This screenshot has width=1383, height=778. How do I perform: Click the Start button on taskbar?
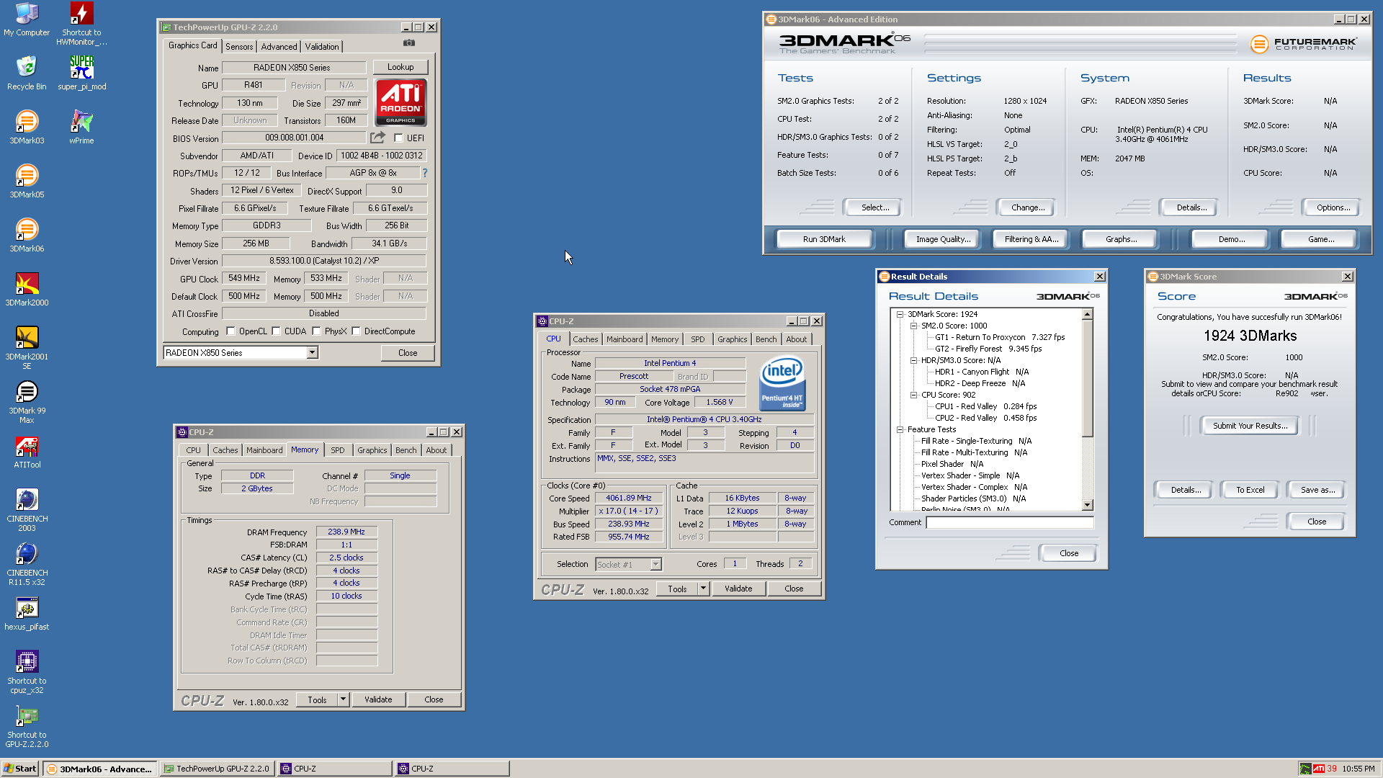click(x=20, y=769)
